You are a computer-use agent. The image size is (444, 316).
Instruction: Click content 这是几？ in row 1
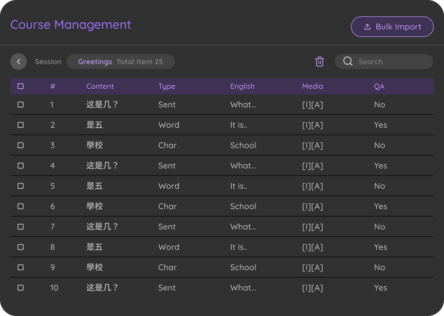pyautogui.click(x=102, y=105)
